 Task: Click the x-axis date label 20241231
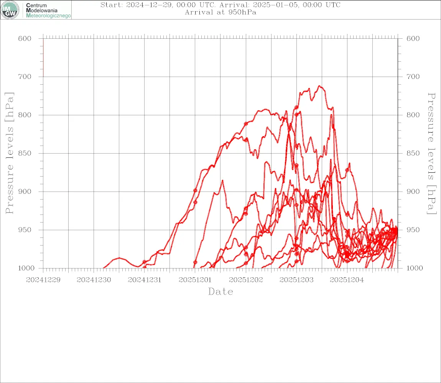[x=145, y=280]
